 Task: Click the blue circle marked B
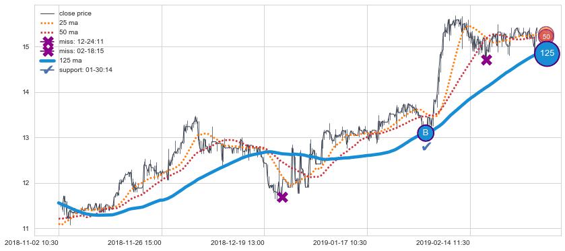click(426, 133)
